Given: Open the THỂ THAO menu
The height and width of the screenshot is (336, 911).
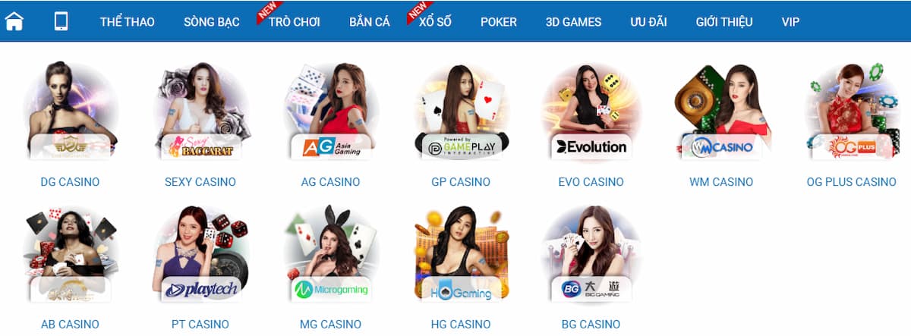Looking at the screenshot, I should pos(128,21).
